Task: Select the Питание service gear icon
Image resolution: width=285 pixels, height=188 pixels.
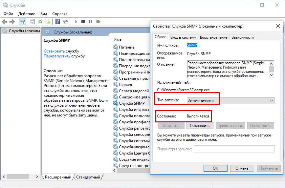Action: click(116, 47)
